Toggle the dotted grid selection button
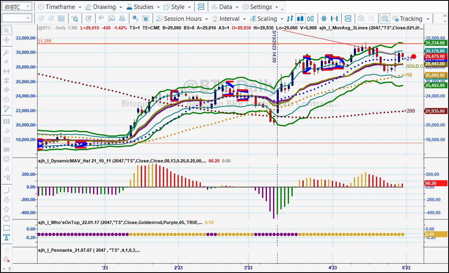The image size is (449, 273). pyautogui.click(x=385, y=19)
